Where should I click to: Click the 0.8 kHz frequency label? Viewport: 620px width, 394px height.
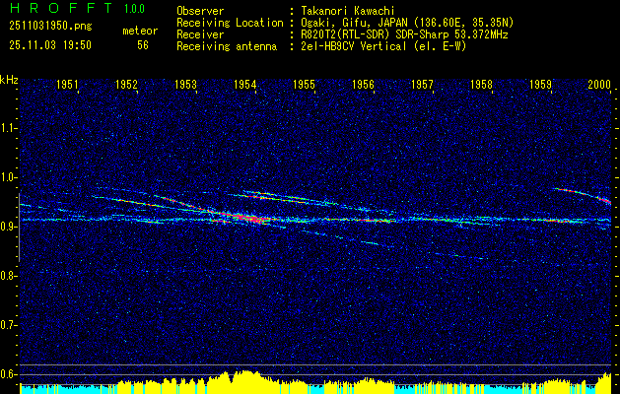tap(8, 276)
